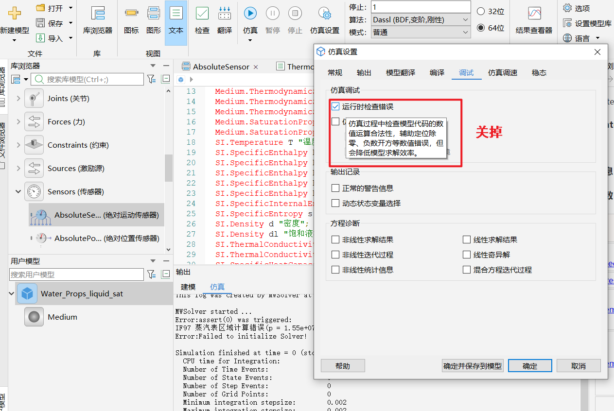Select AbsoluteSe... (绝对运动传感器) item
The image size is (614, 411).
[x=96, y=215]
